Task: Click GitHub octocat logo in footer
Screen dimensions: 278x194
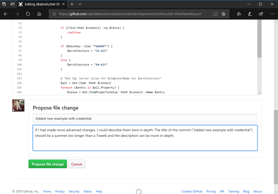Action: [x=139, y=191]
